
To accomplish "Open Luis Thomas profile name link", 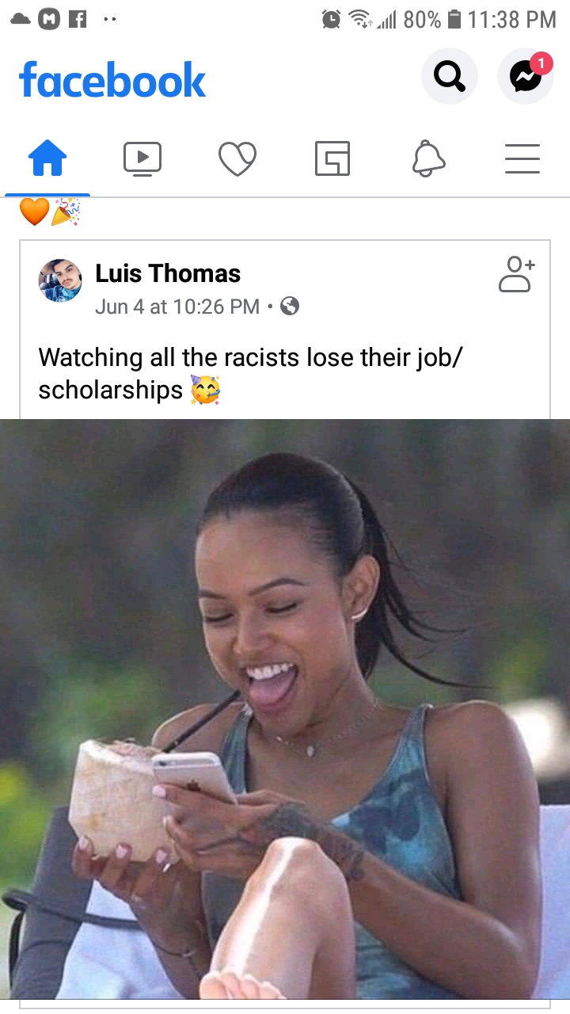I will pyautogui.click(x=168, y=273).
